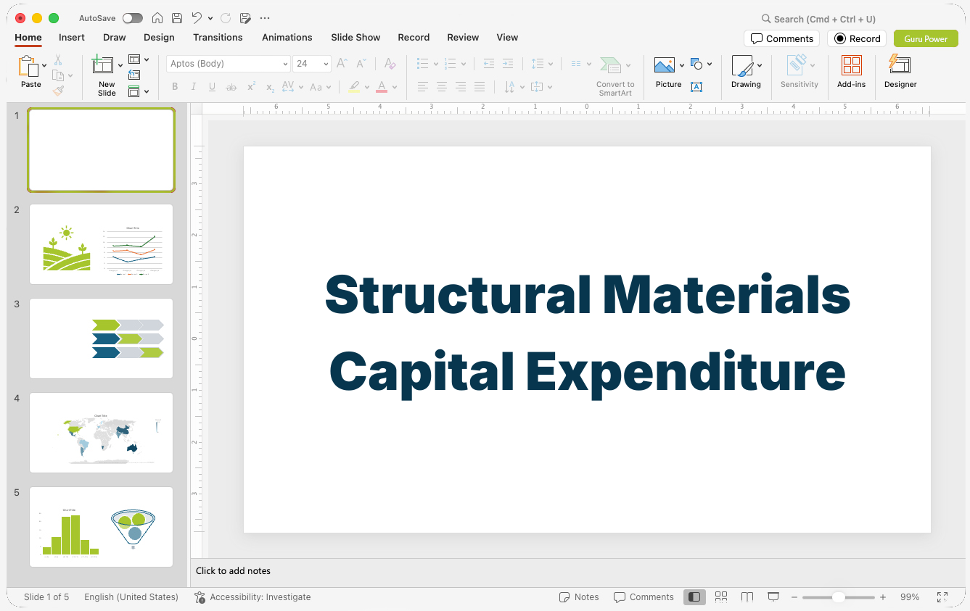Click the New Slide icon
The image size is (970, 611).
click(103, 65)
